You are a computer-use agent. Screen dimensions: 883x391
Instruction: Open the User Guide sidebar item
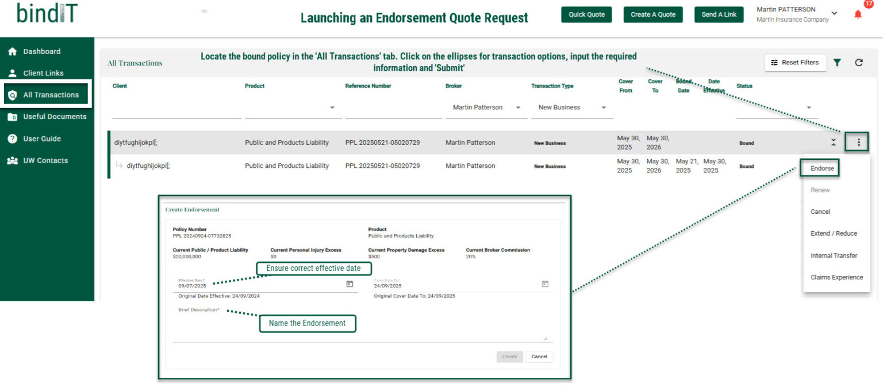(42, 139)
